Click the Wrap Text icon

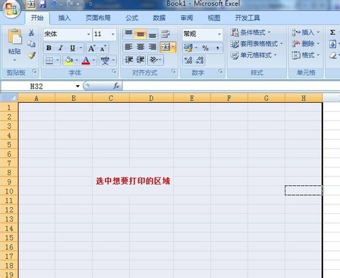pos(166,34)
